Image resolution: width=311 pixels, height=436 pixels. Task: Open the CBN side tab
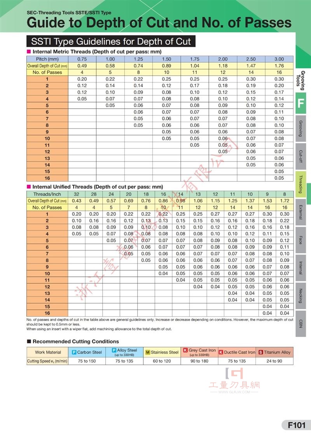[301, 323]
